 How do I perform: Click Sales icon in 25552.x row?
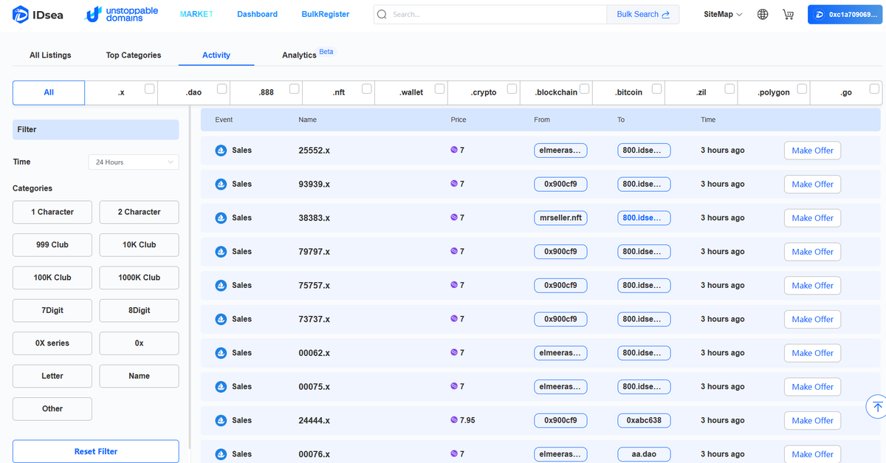point(221,150)
